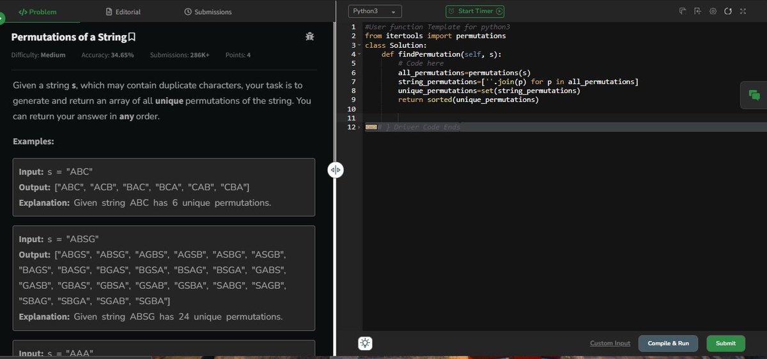Click the split pane resize handle
The height and width of the screenshot is (359, 767).
pos(336,170)
